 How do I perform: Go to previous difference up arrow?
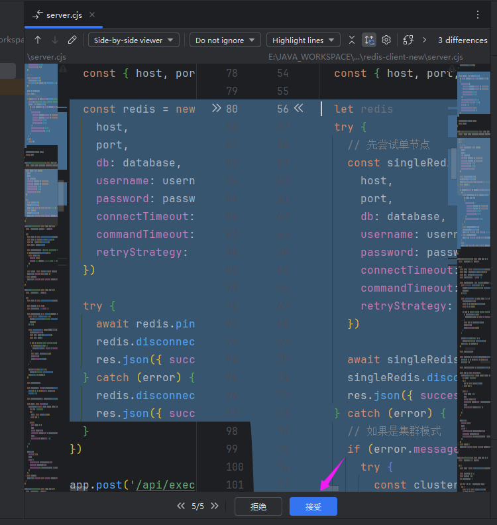click(38, 40)
